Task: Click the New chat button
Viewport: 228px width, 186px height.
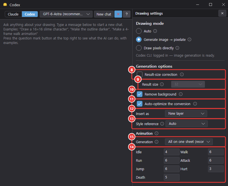Action: [x=104, y=14]
